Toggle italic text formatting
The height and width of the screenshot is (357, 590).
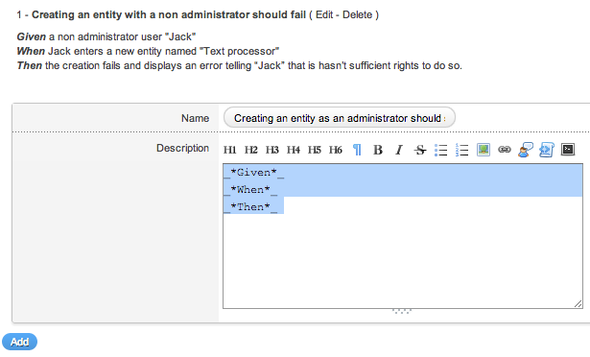pyautogui.click(x=399, y=150)
